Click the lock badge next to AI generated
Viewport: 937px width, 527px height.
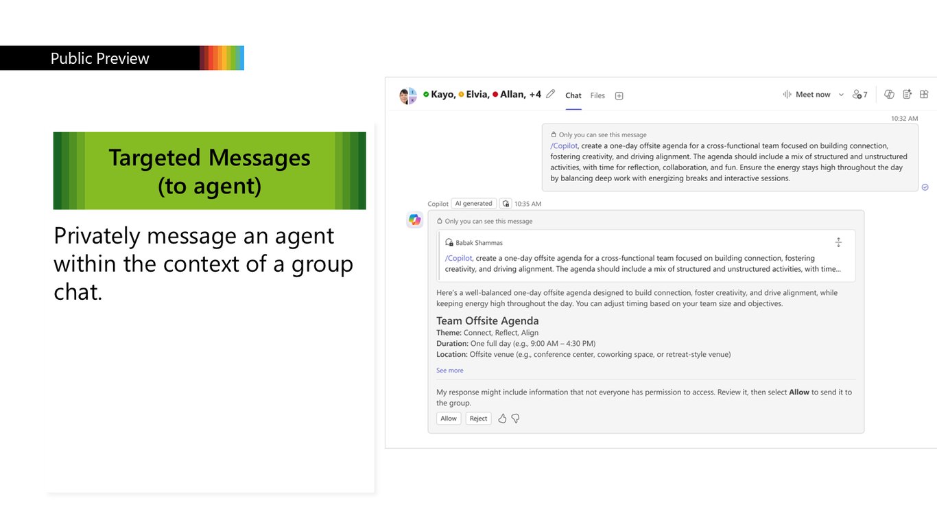point(506,204)
